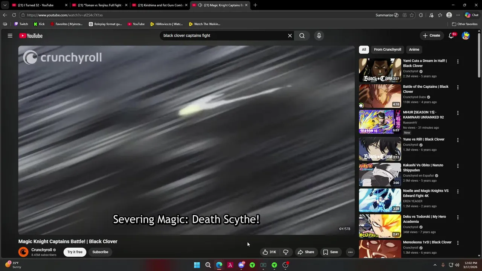
Task: Open 'Mereoleona 1v5! | Black Clover' title
Action: click(x=427, y=242)
